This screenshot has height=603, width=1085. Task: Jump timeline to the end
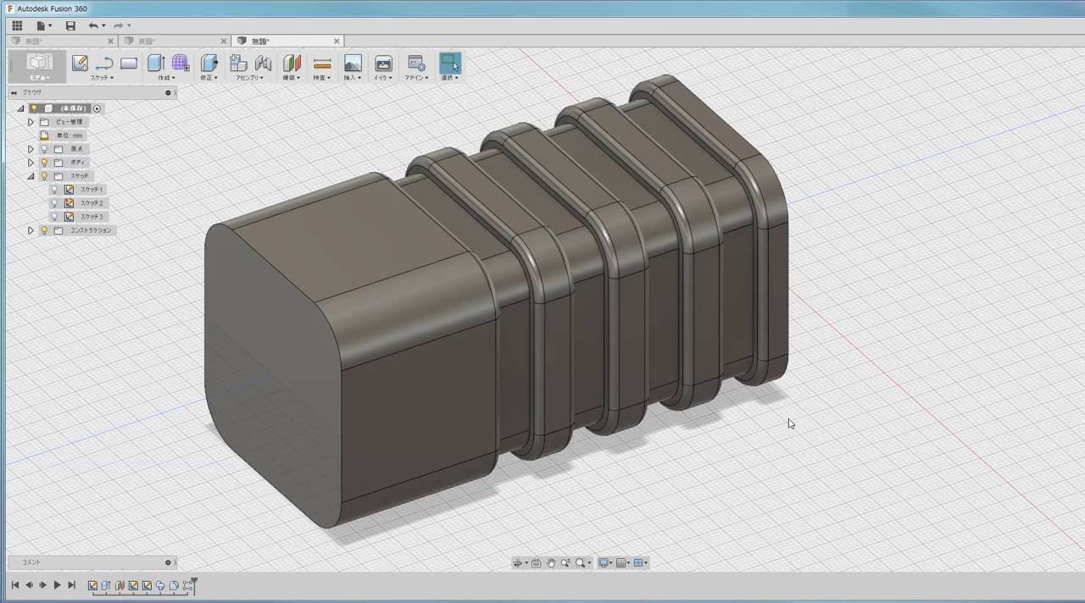click(71, 585)
